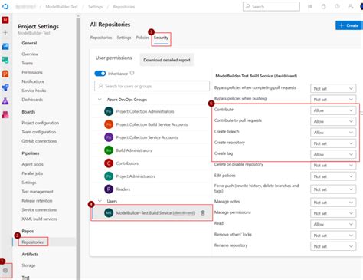Open the Repos hub icon
The width and height of the screenshot is (363, 280).
5,74
